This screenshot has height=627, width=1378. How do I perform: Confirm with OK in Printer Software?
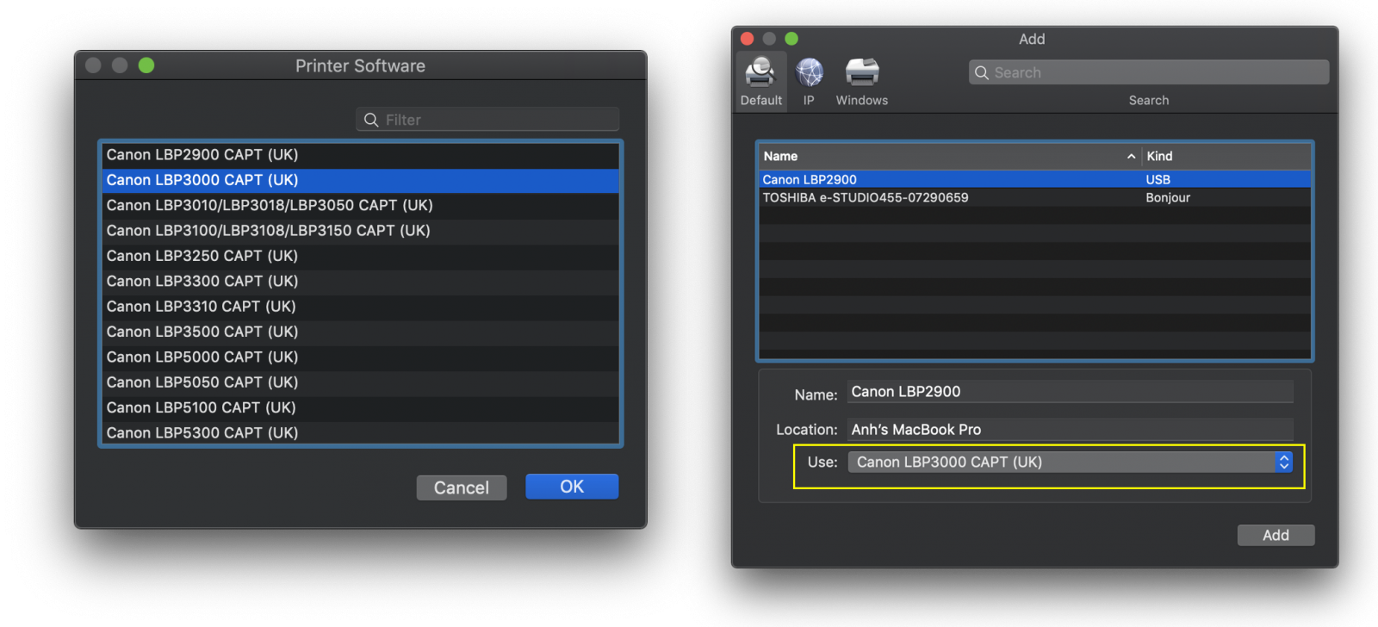point(572,487)
